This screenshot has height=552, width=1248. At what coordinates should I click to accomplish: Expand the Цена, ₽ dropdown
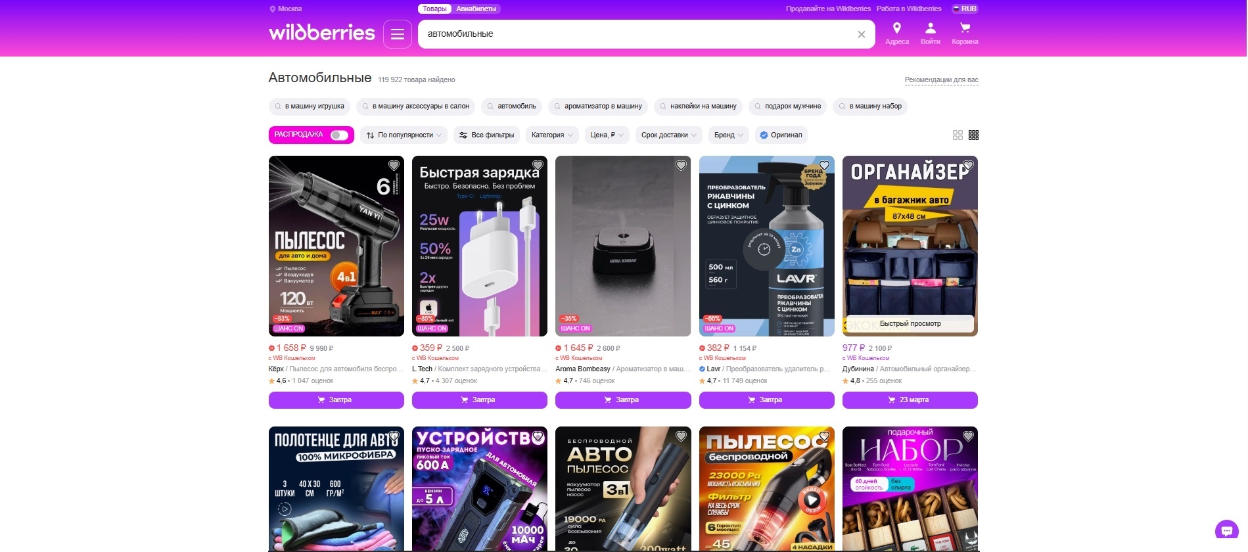tap(607, 135)
